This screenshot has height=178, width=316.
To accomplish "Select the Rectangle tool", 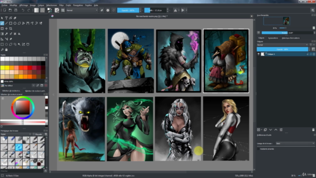I will pos(11,23).
